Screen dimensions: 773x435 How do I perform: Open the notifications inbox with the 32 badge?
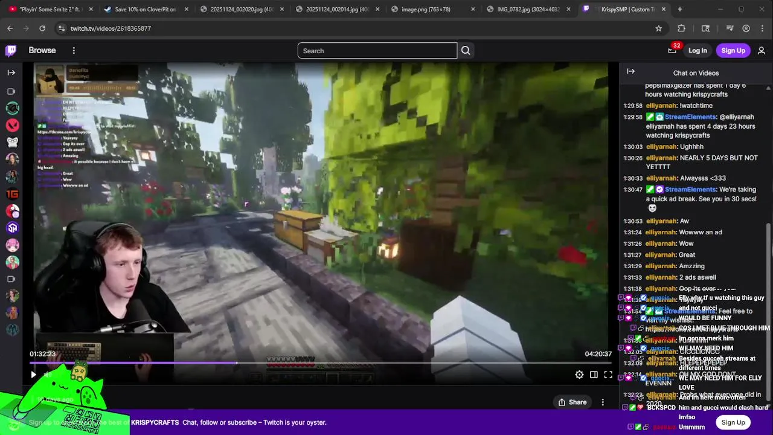672,51
